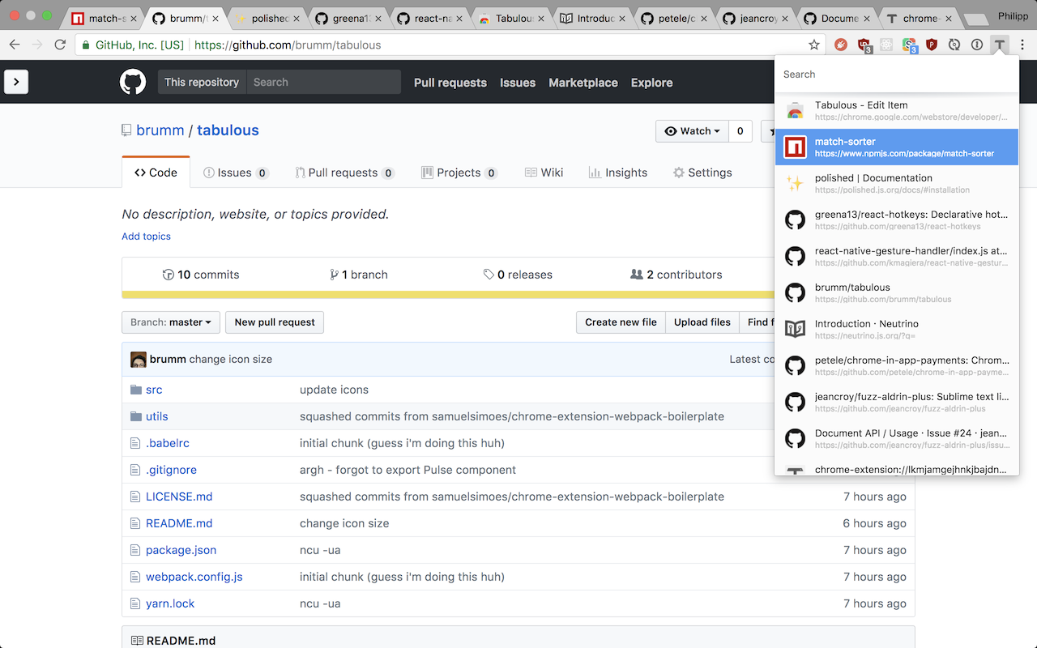Open Chrome's three-dot menu

1023,45
